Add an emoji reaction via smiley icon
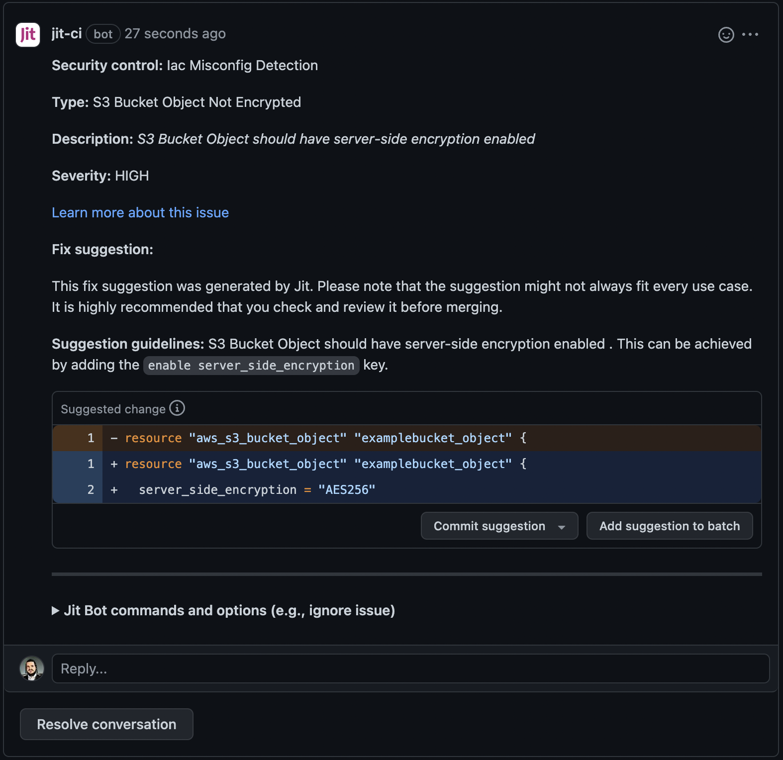The image size is (783, 760). coord(726,35)
